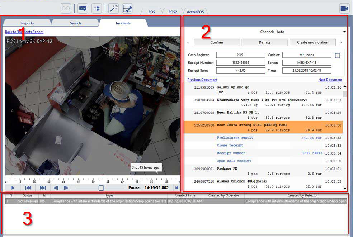
Task: Click the audio tape icon in top toolbar
Action: click(x=66, y=8)
